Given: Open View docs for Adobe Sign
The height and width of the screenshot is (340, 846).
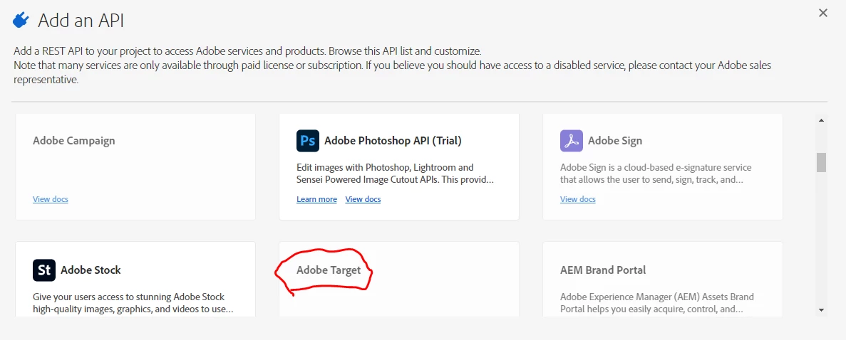Looking at the screenshot, I should click(x=578, y=199).
